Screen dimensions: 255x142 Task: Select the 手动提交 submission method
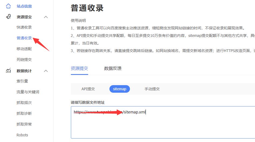pos(152,89)
